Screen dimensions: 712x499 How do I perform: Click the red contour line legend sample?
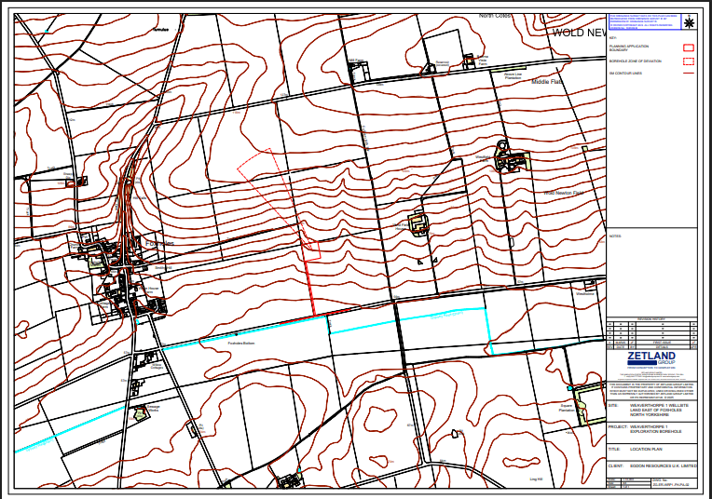click(689, 72)
